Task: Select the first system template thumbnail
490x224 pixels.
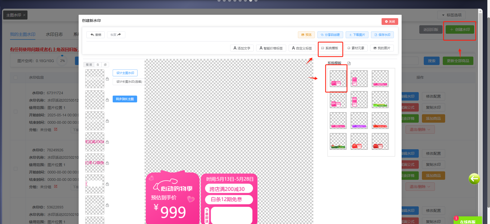Action: click(338, 79)
